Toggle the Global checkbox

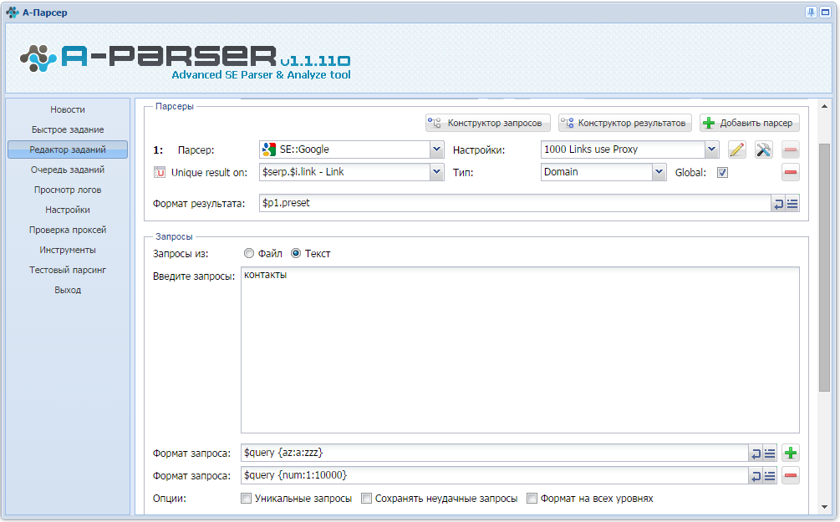click(723, 172)
